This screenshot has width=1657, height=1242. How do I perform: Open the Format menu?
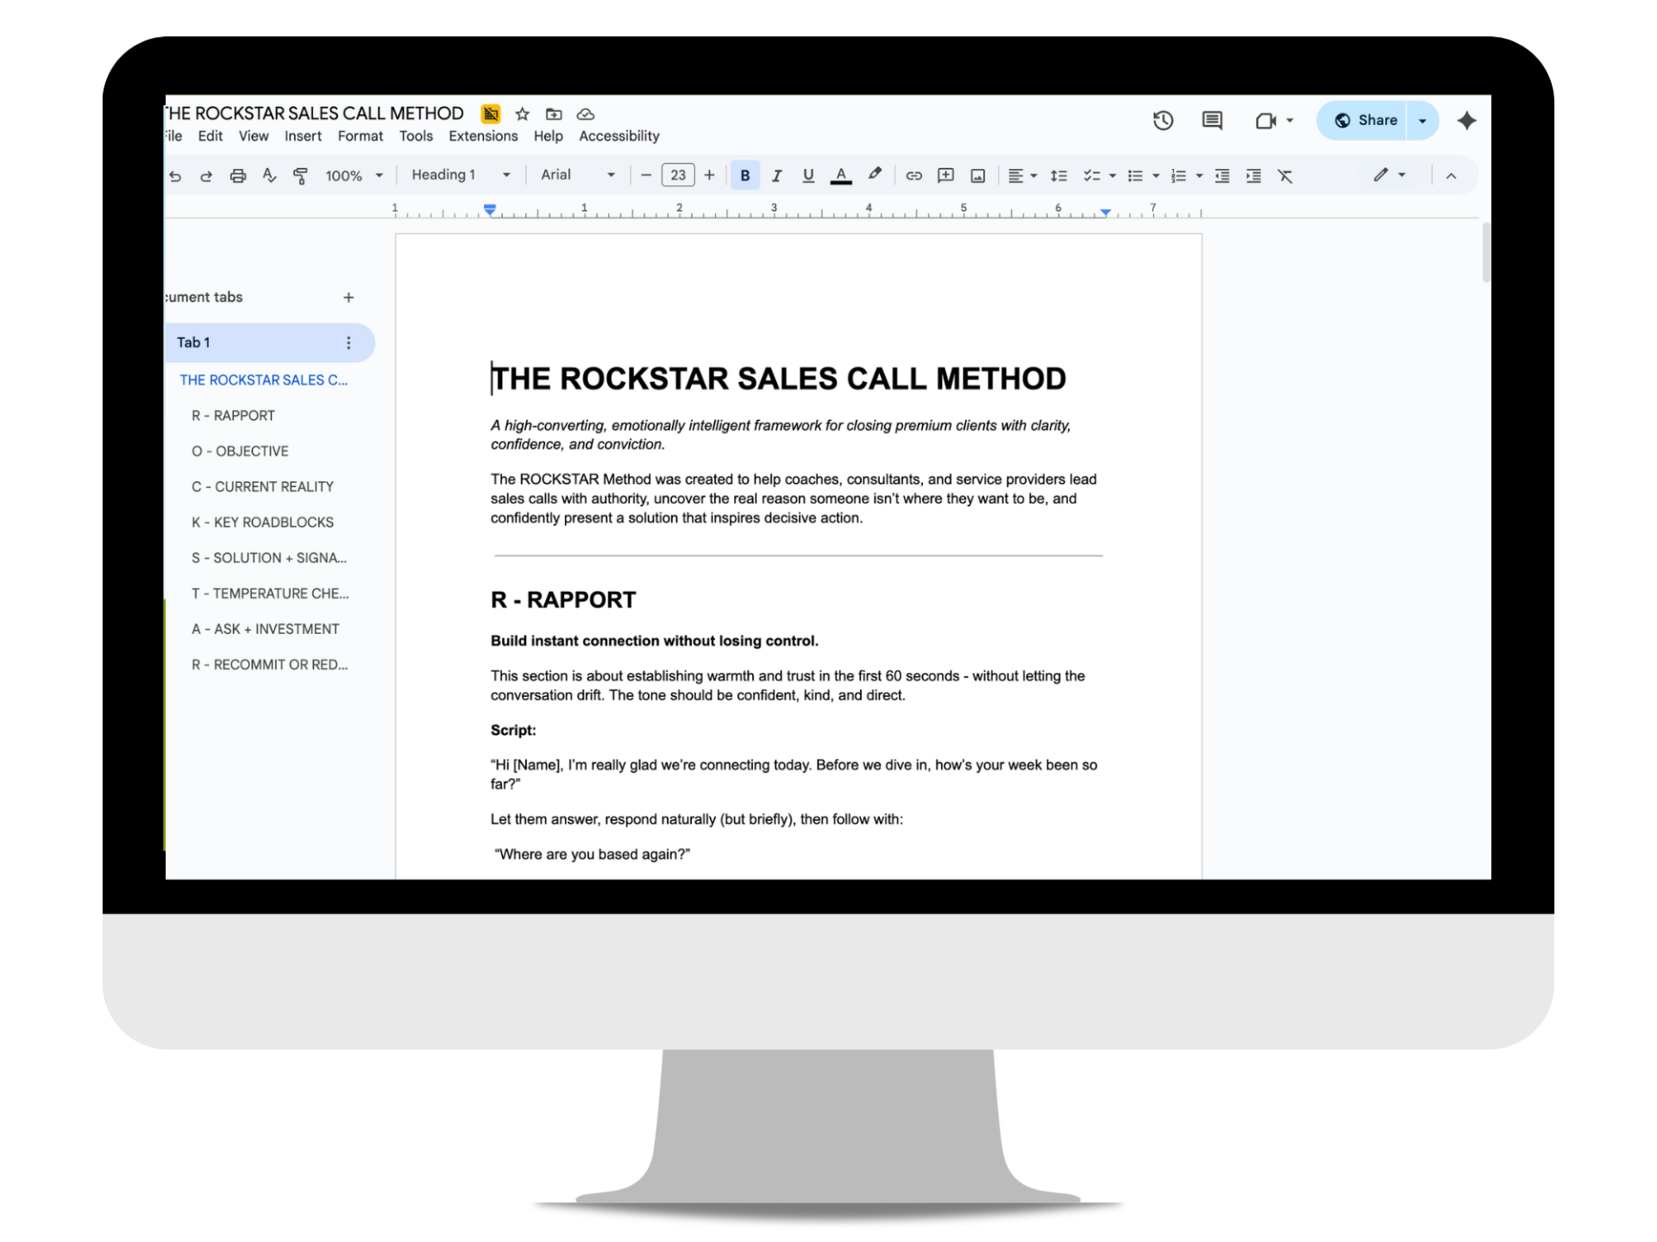(x=360, y=136)
